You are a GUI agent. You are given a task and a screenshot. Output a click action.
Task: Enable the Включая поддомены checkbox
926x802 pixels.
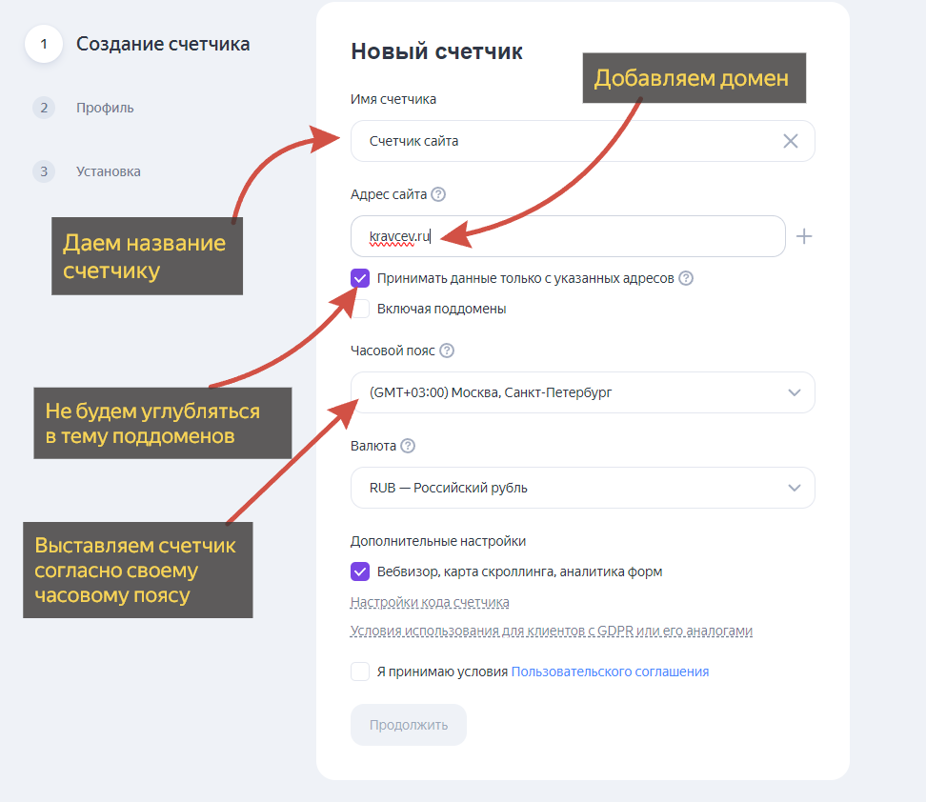tap(360, 309)
